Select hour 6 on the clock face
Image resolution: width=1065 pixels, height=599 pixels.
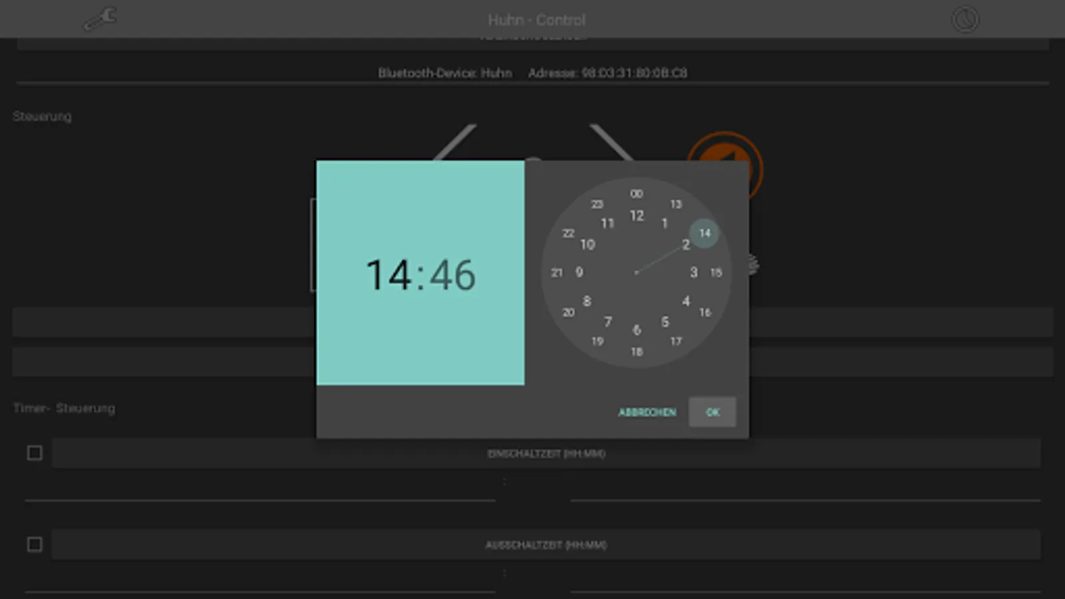pyautogui.click(x=636, y=329)
